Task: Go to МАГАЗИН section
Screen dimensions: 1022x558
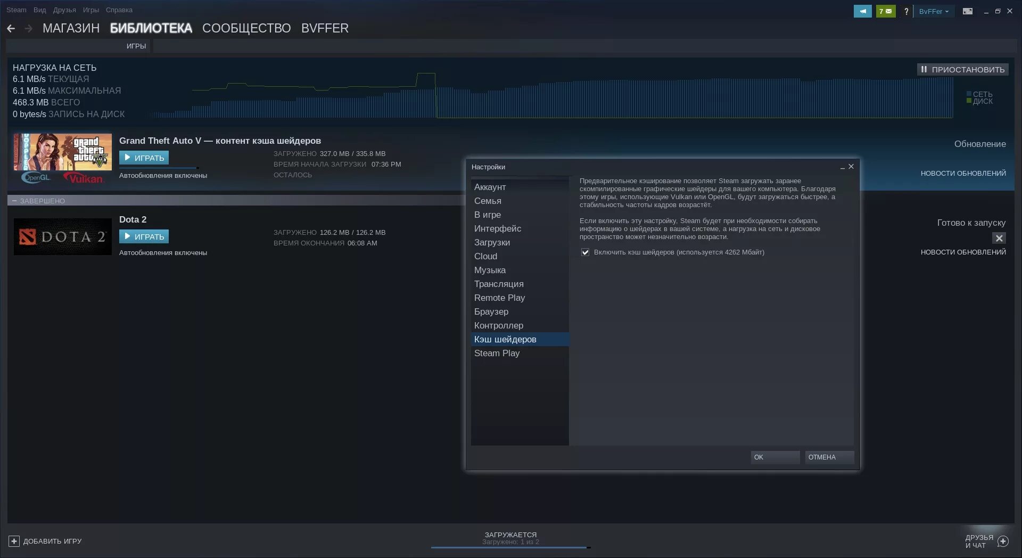Action: [x=71, y=28]
